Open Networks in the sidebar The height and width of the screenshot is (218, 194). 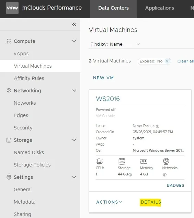40,103
